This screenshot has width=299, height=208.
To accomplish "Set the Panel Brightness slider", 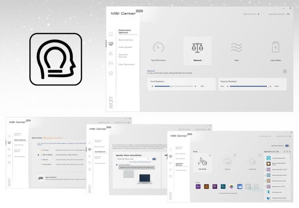I will tap(174, 86).
